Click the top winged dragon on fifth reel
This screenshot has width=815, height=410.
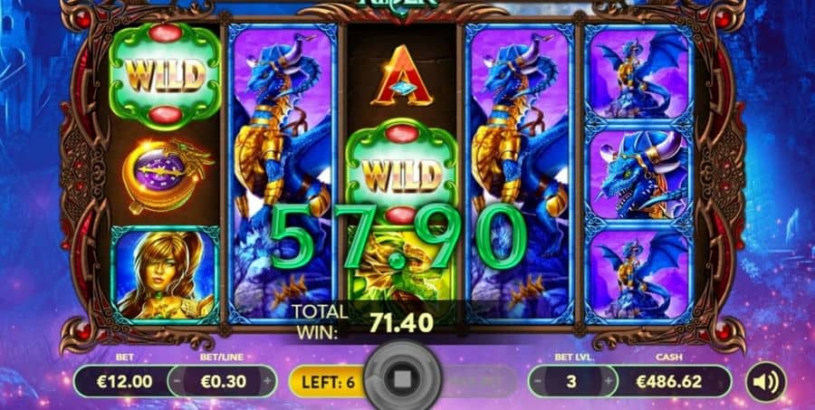638,73
